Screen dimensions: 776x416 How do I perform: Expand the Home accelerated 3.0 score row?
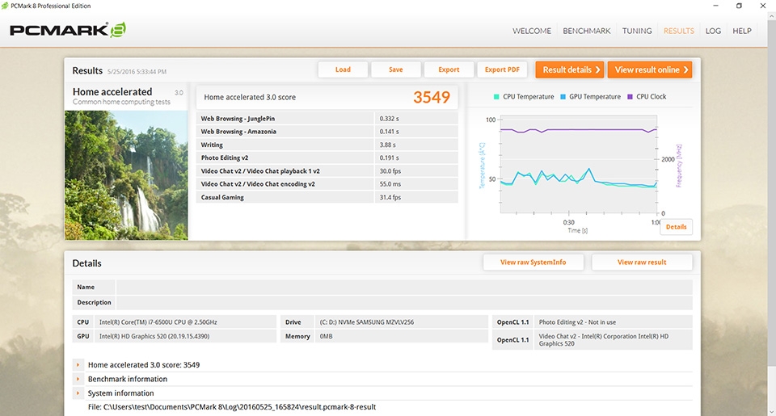79,365
